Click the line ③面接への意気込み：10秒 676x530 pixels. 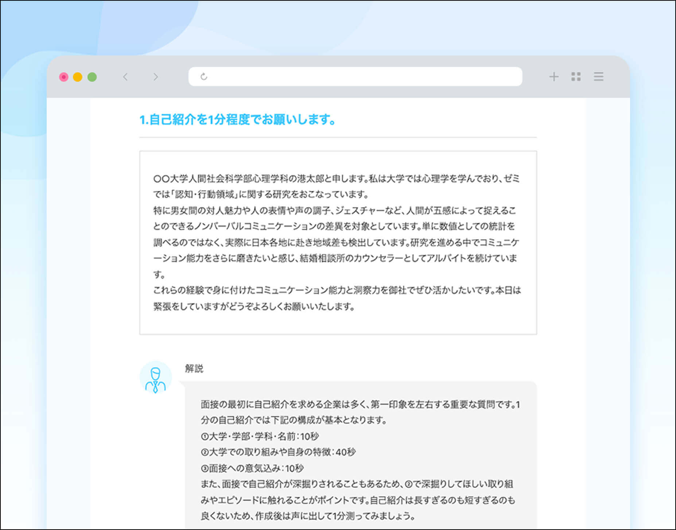pos(252,468)
